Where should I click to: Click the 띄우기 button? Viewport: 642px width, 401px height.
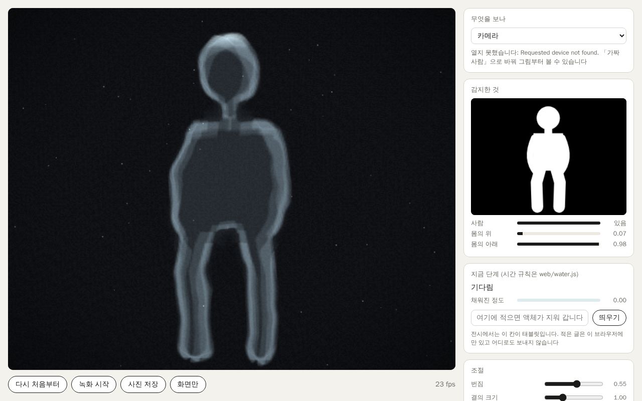pos(609,318)
